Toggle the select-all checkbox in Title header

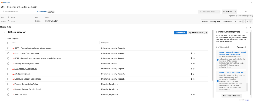[x=8, y=43]
